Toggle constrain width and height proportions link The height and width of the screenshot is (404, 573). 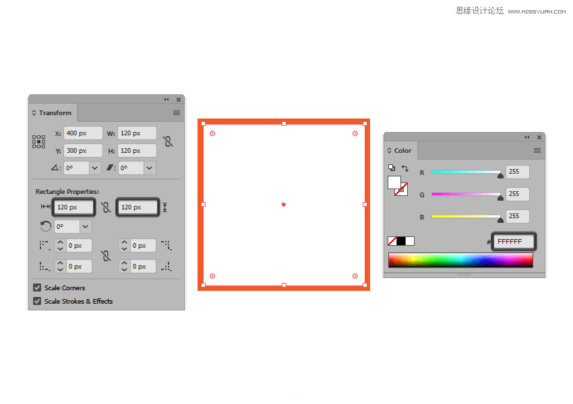coord(168,141)
